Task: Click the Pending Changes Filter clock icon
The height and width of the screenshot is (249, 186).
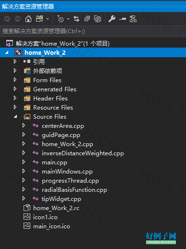Action: 61,19
